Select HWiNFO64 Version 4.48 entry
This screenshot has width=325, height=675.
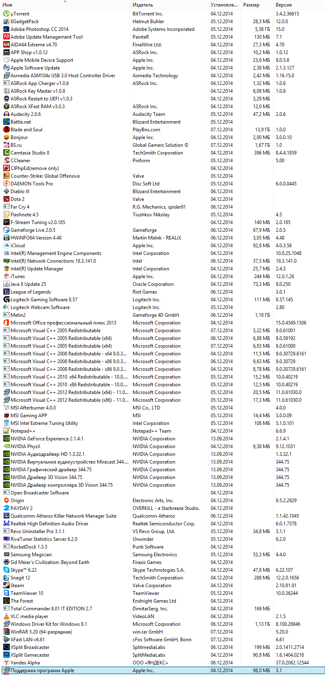[36, 237]
